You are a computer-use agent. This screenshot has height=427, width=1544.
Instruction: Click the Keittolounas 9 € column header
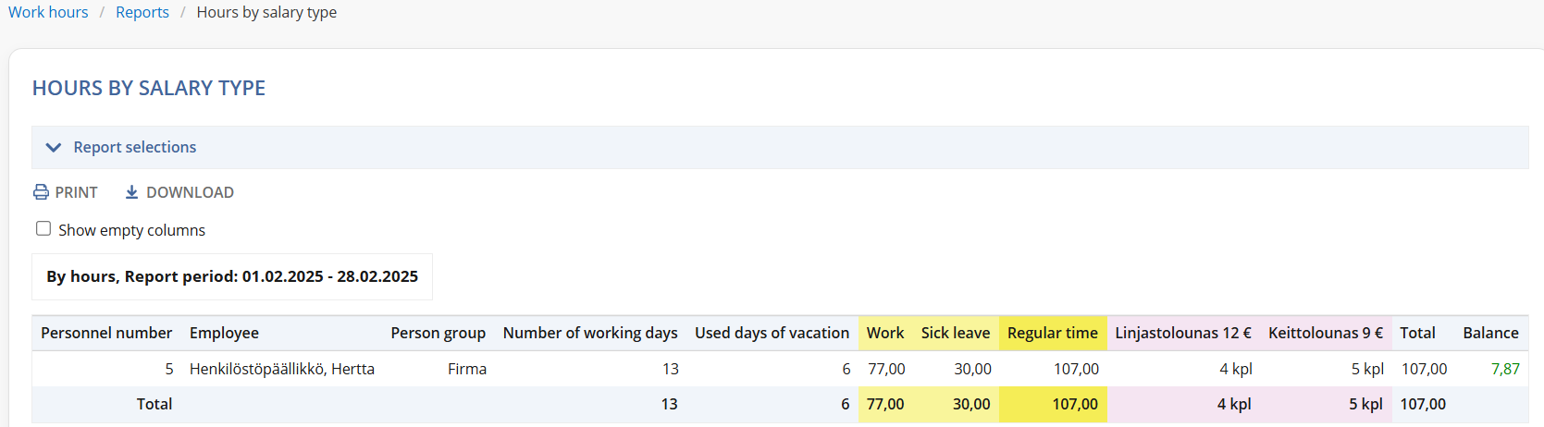[1325, 333]
